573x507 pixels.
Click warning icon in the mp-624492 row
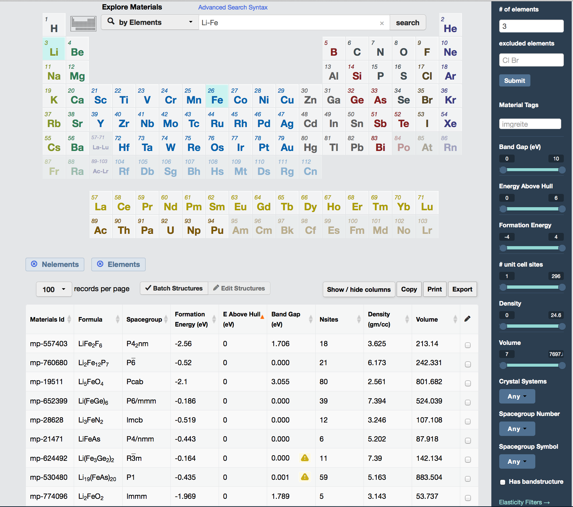305,458
